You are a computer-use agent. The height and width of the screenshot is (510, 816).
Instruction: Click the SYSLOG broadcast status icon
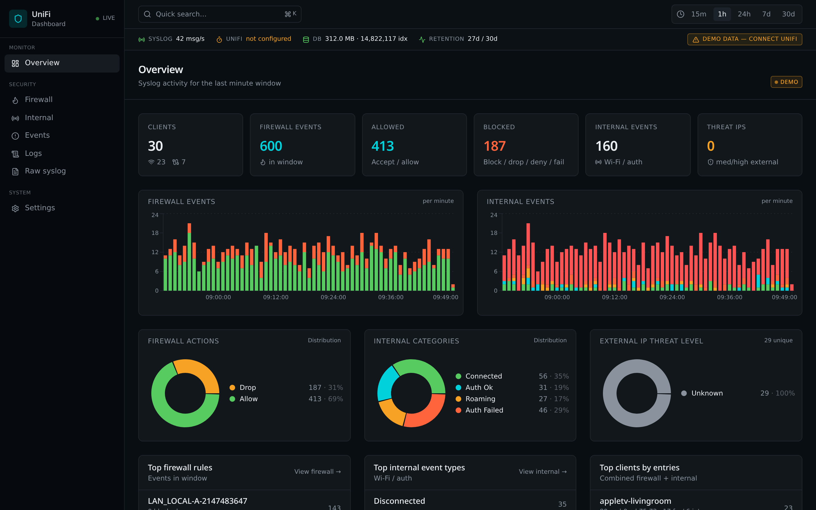(142, 39)
